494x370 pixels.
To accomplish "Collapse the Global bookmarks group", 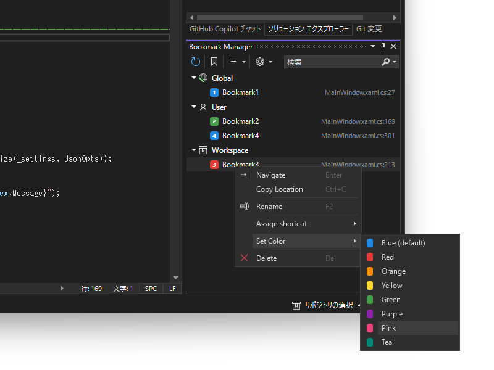I will point(193,78).
